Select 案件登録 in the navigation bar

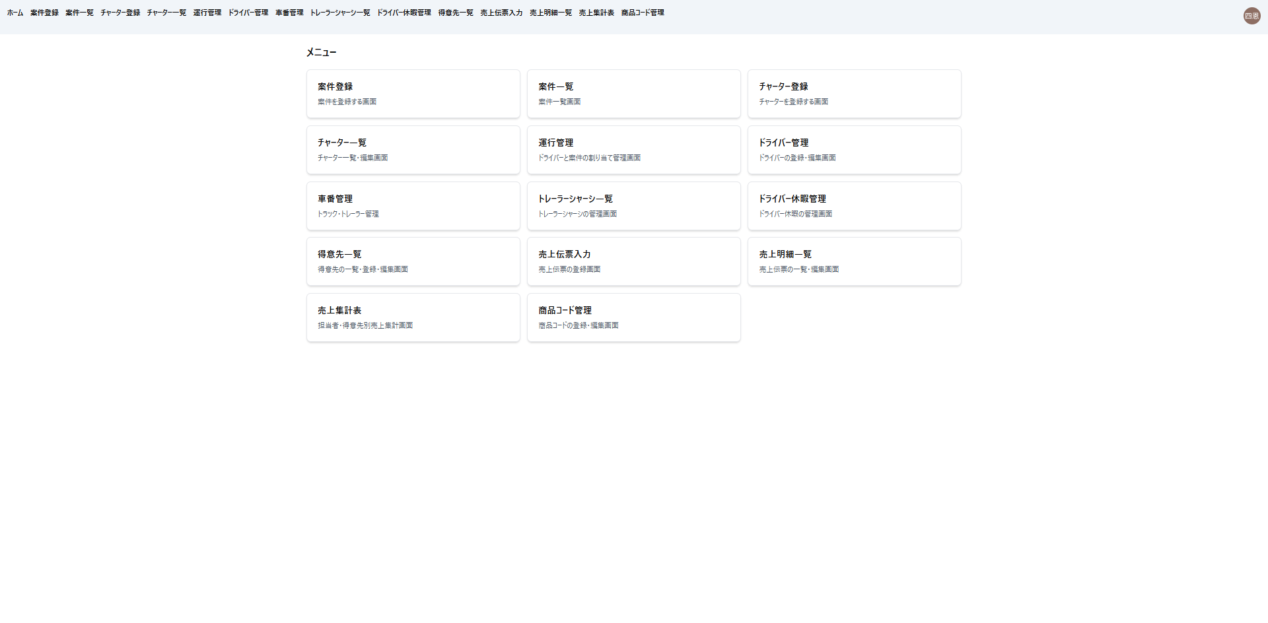coord(44,13)
